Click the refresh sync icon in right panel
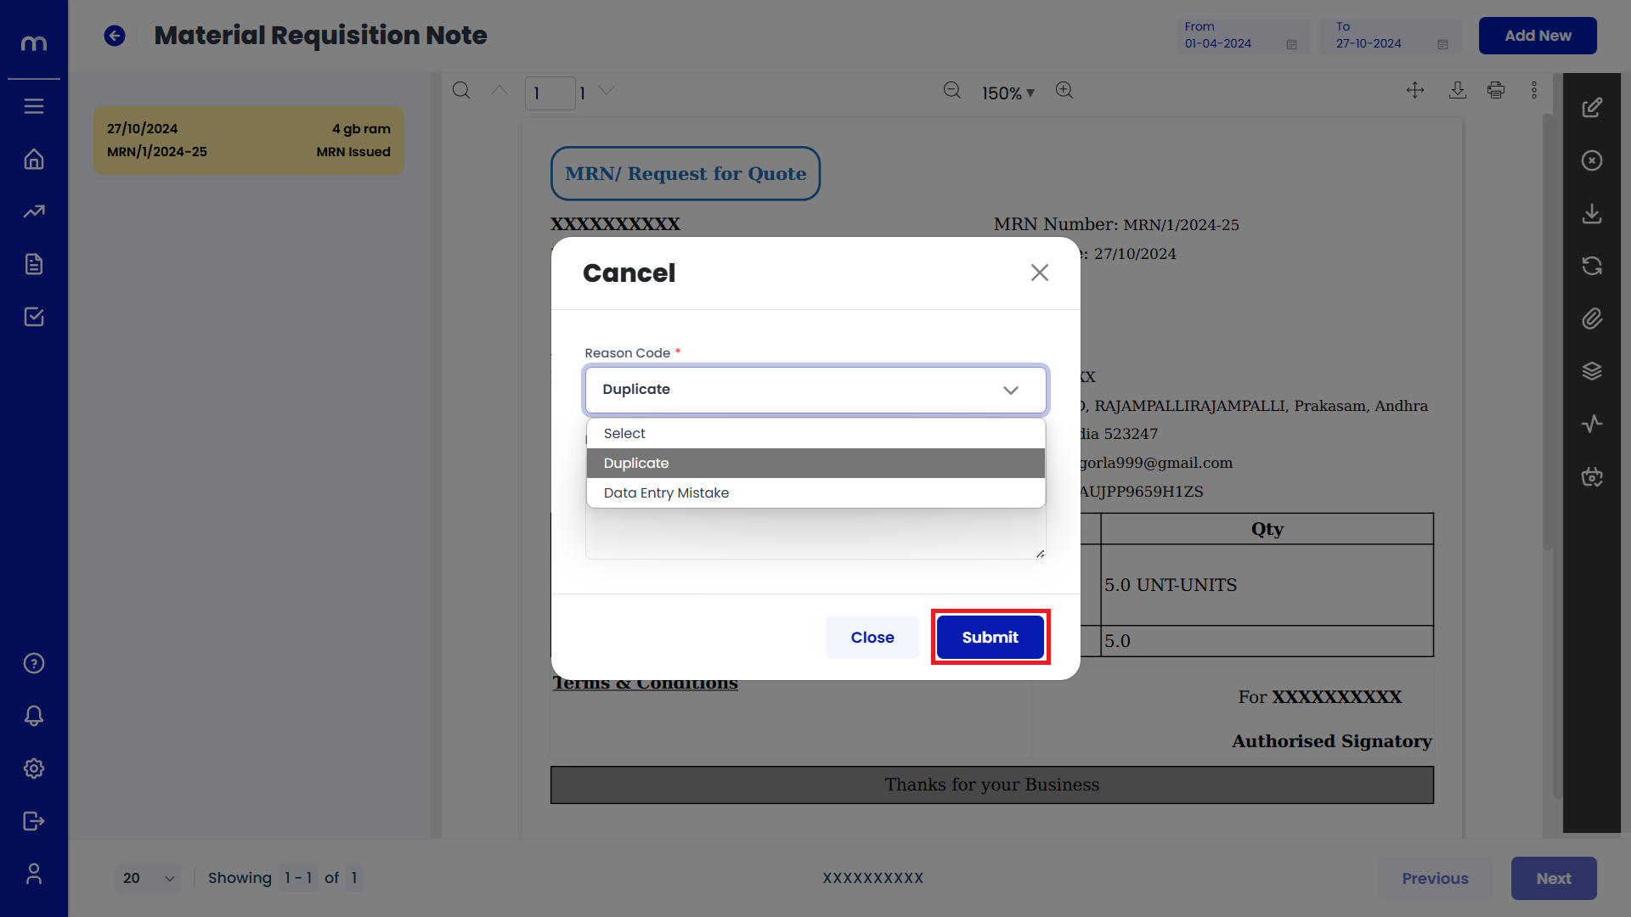Screen dimensions: 1631x917 click(x=1592, y=266)
